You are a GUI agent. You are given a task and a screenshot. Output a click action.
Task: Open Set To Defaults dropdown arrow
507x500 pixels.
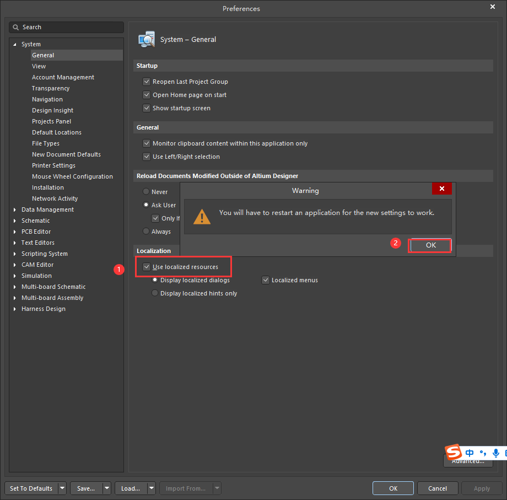click(x=62, y=488)
